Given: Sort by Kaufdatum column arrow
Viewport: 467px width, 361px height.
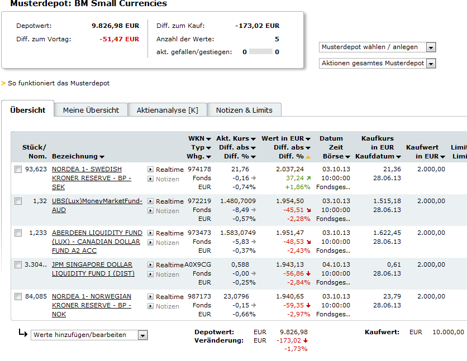Looking at the screenshot, I should tap(398, 157).
